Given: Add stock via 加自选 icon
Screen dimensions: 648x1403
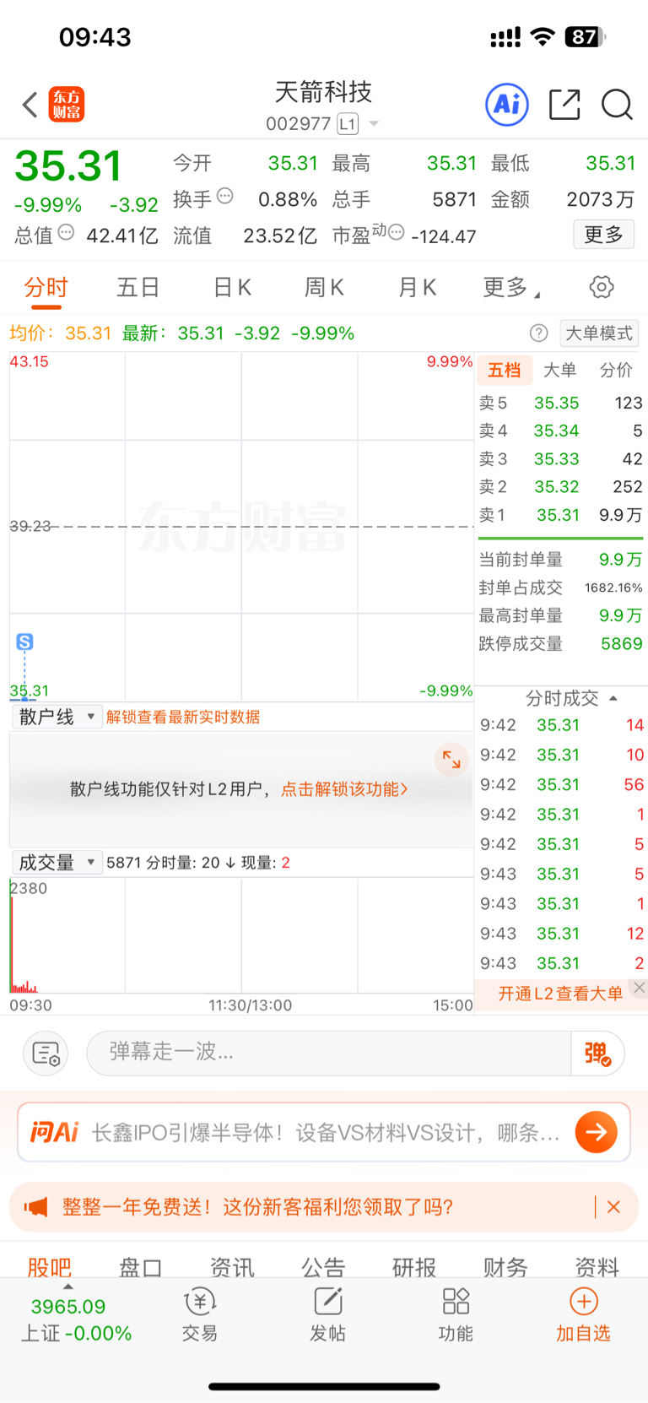Looking at the screenshot, I should click(583, 1315).
